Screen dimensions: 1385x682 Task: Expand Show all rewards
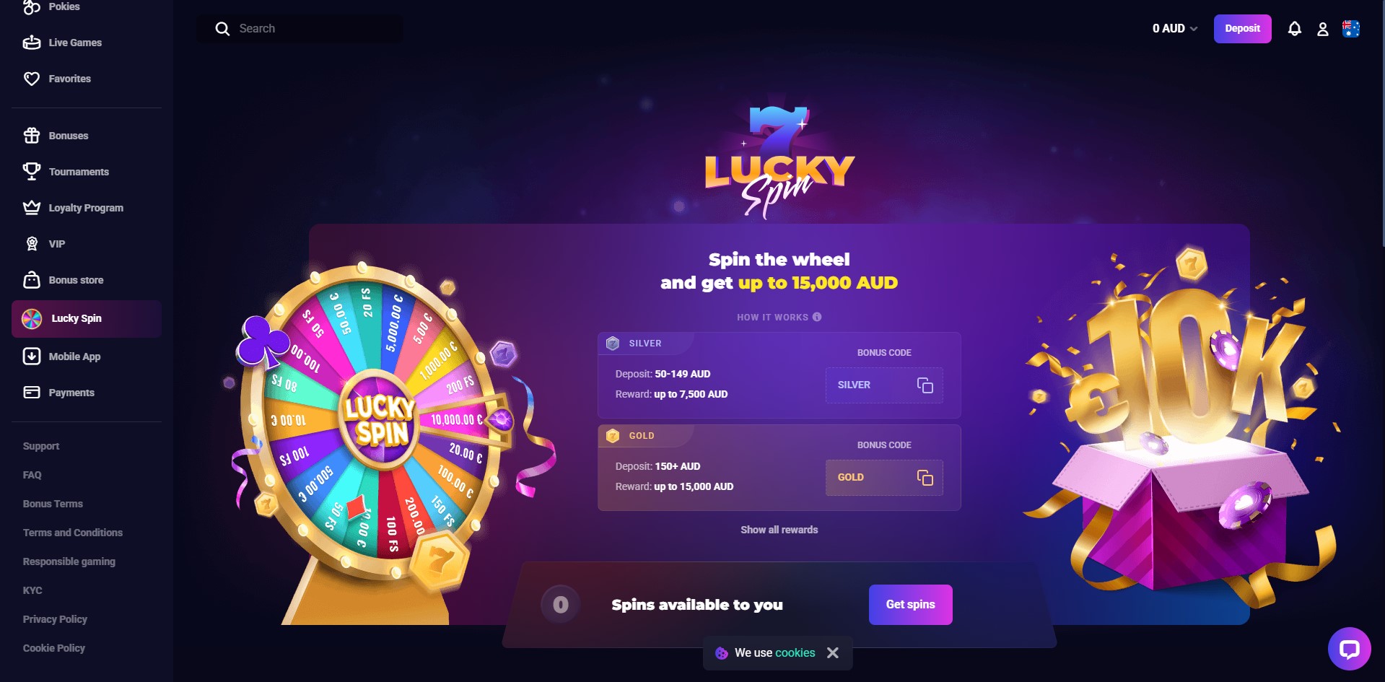[779, 530]
